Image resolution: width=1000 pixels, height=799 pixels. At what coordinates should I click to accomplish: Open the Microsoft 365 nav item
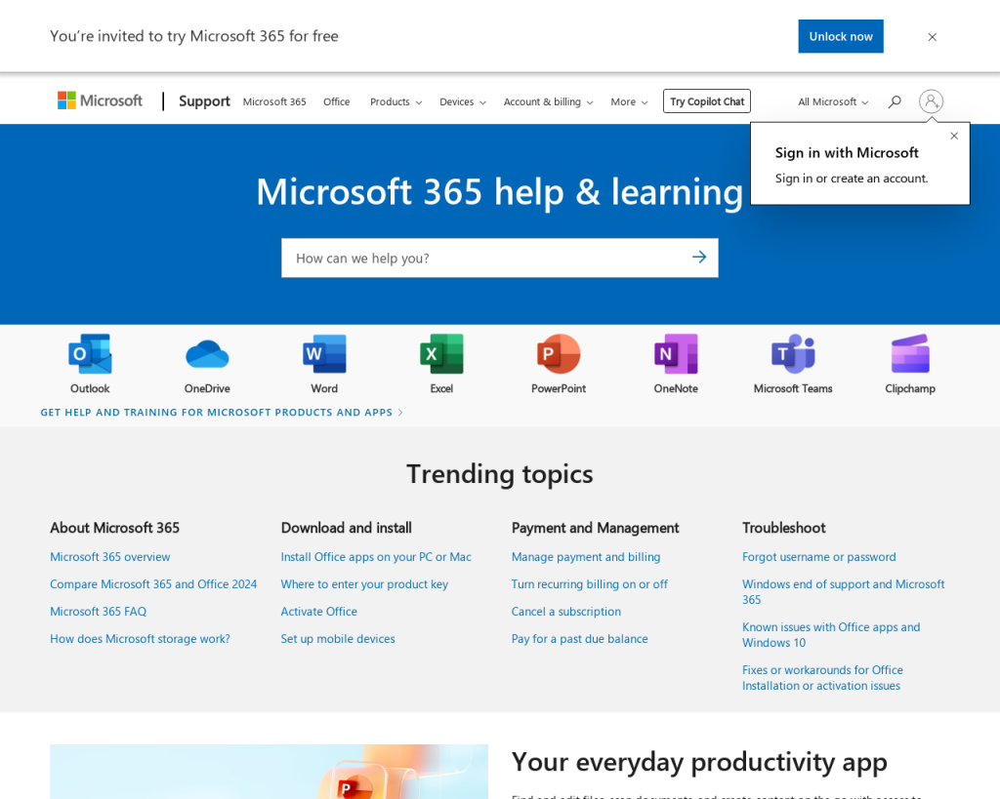(x=274, y=101)
